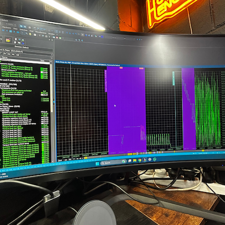This screenshot has width=225, height=225.
Task: Open WhatsApp from the taskbar
Action: [155, 159]
